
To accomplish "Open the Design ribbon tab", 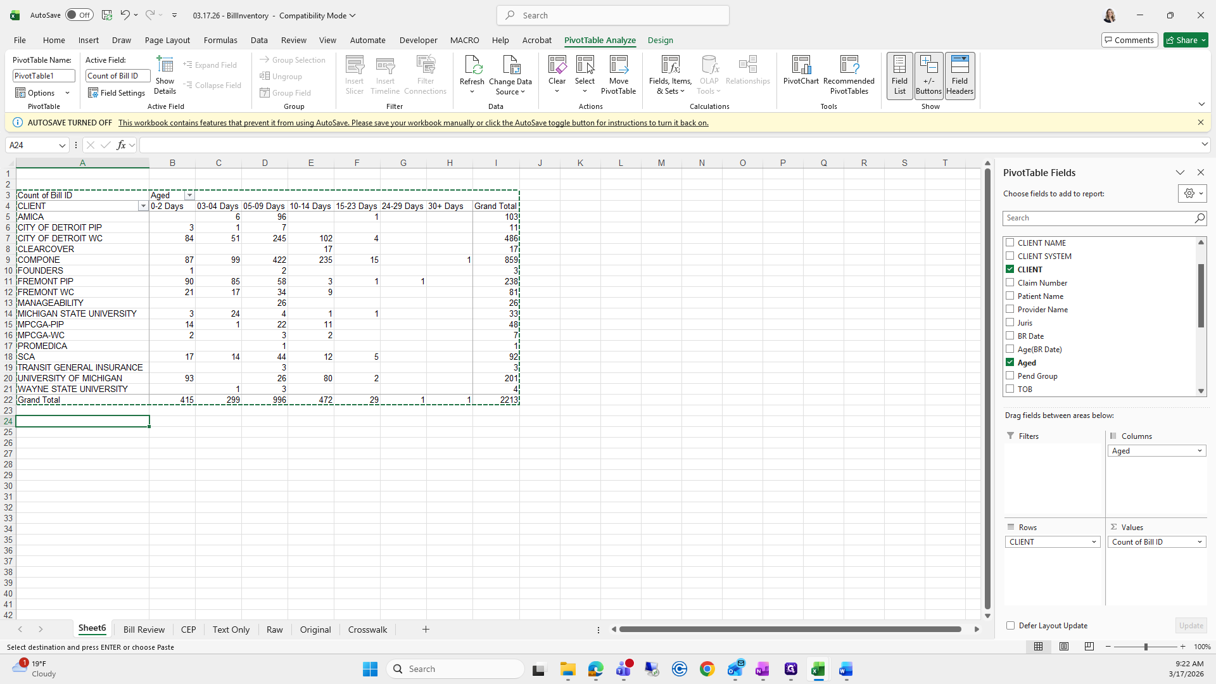I will [x=660, y=40].
